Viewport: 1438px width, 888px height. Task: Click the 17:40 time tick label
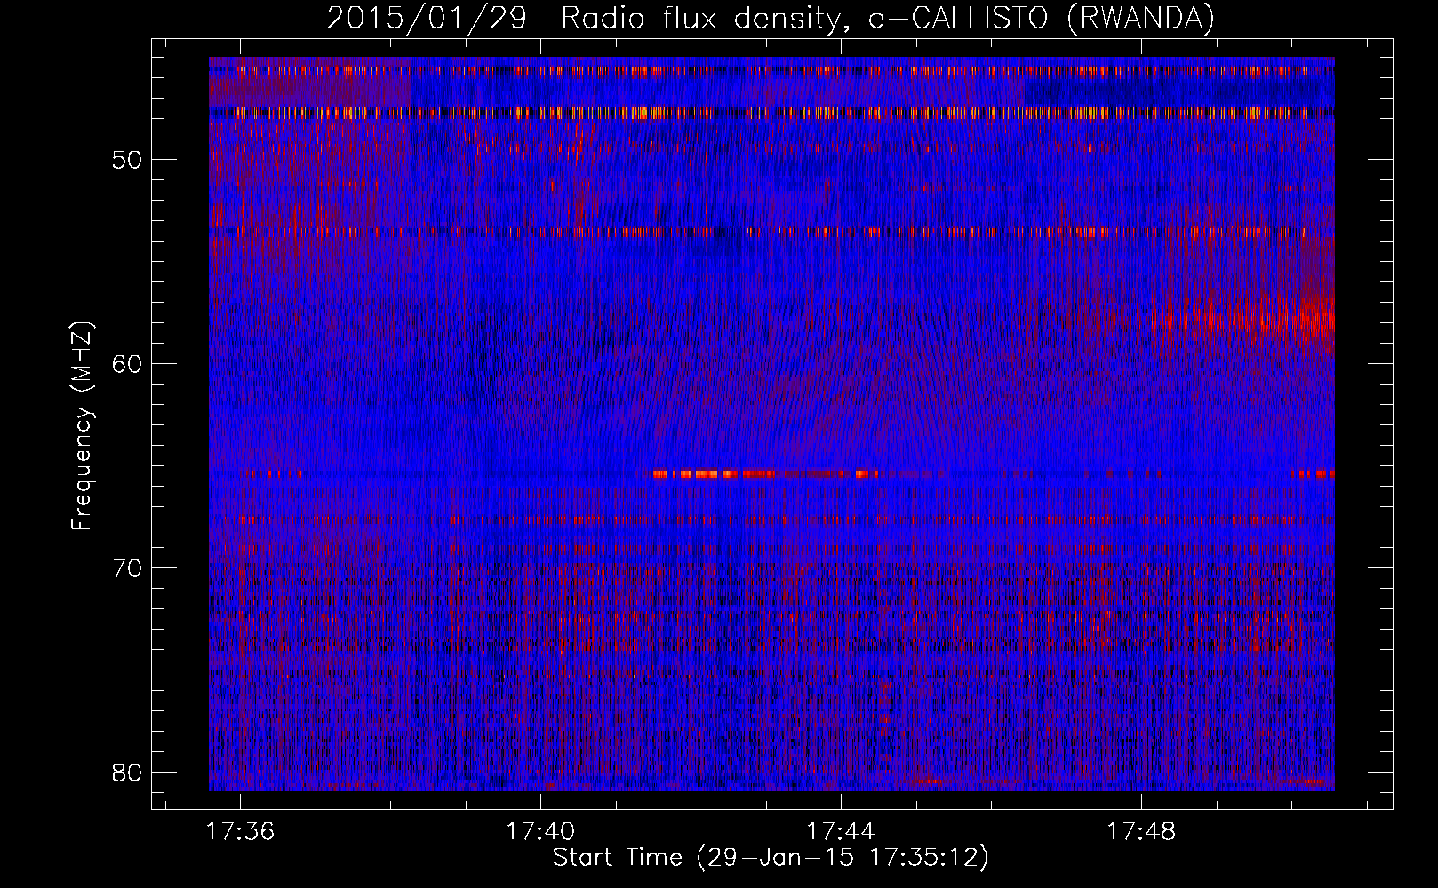tap(540, 832)
